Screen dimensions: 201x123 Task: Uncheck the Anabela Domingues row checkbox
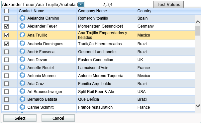point(6,44)
